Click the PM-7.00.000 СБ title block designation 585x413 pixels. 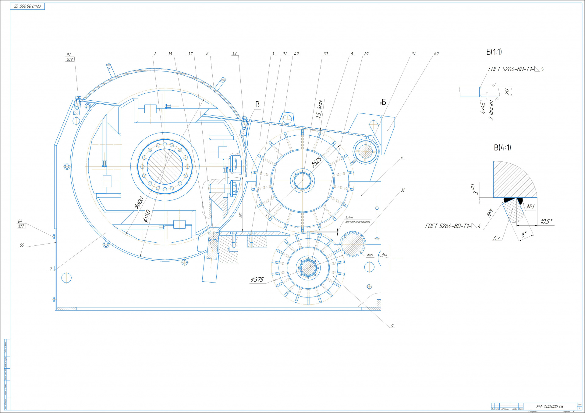[550, 406]
